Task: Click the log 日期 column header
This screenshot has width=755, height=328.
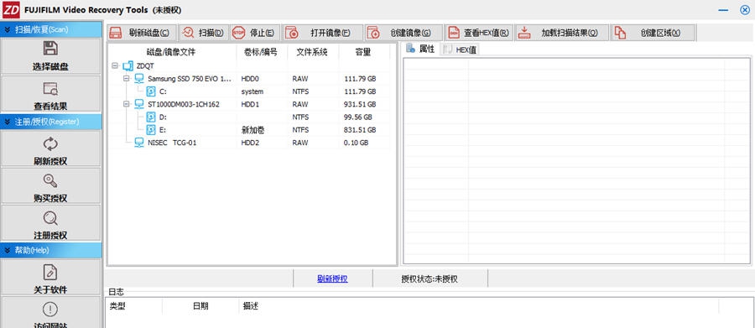Action: pos(200,306)
